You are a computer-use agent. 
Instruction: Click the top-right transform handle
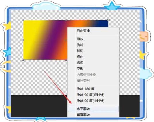[x=108, y=20]
